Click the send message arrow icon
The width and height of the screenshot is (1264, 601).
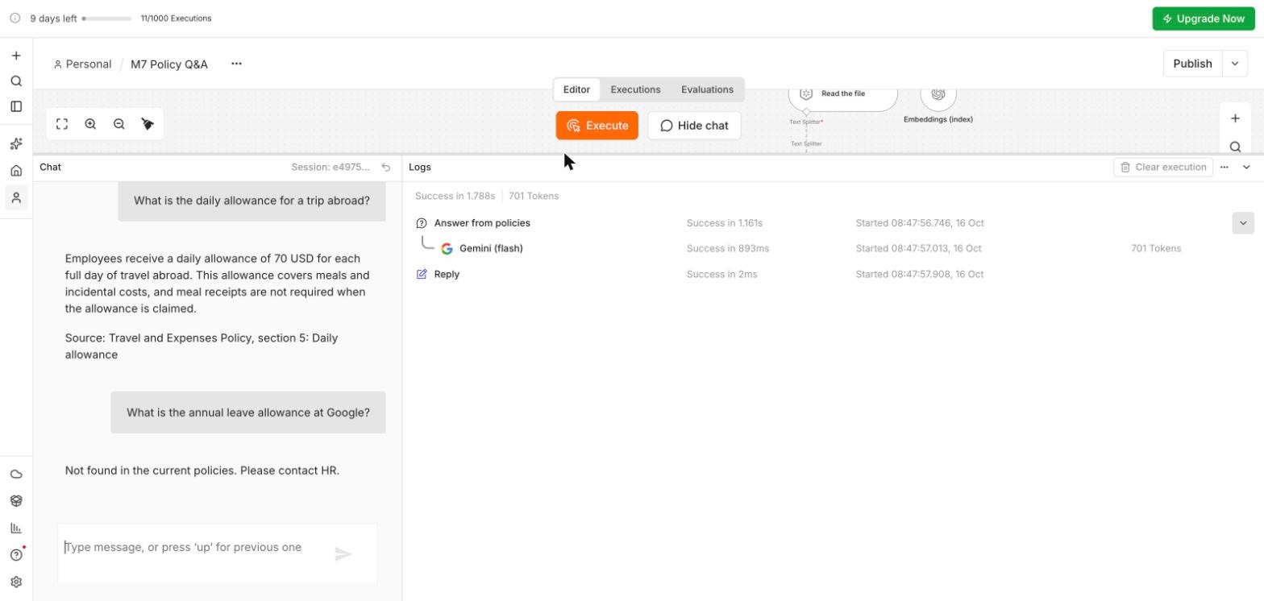pos(343,554)
